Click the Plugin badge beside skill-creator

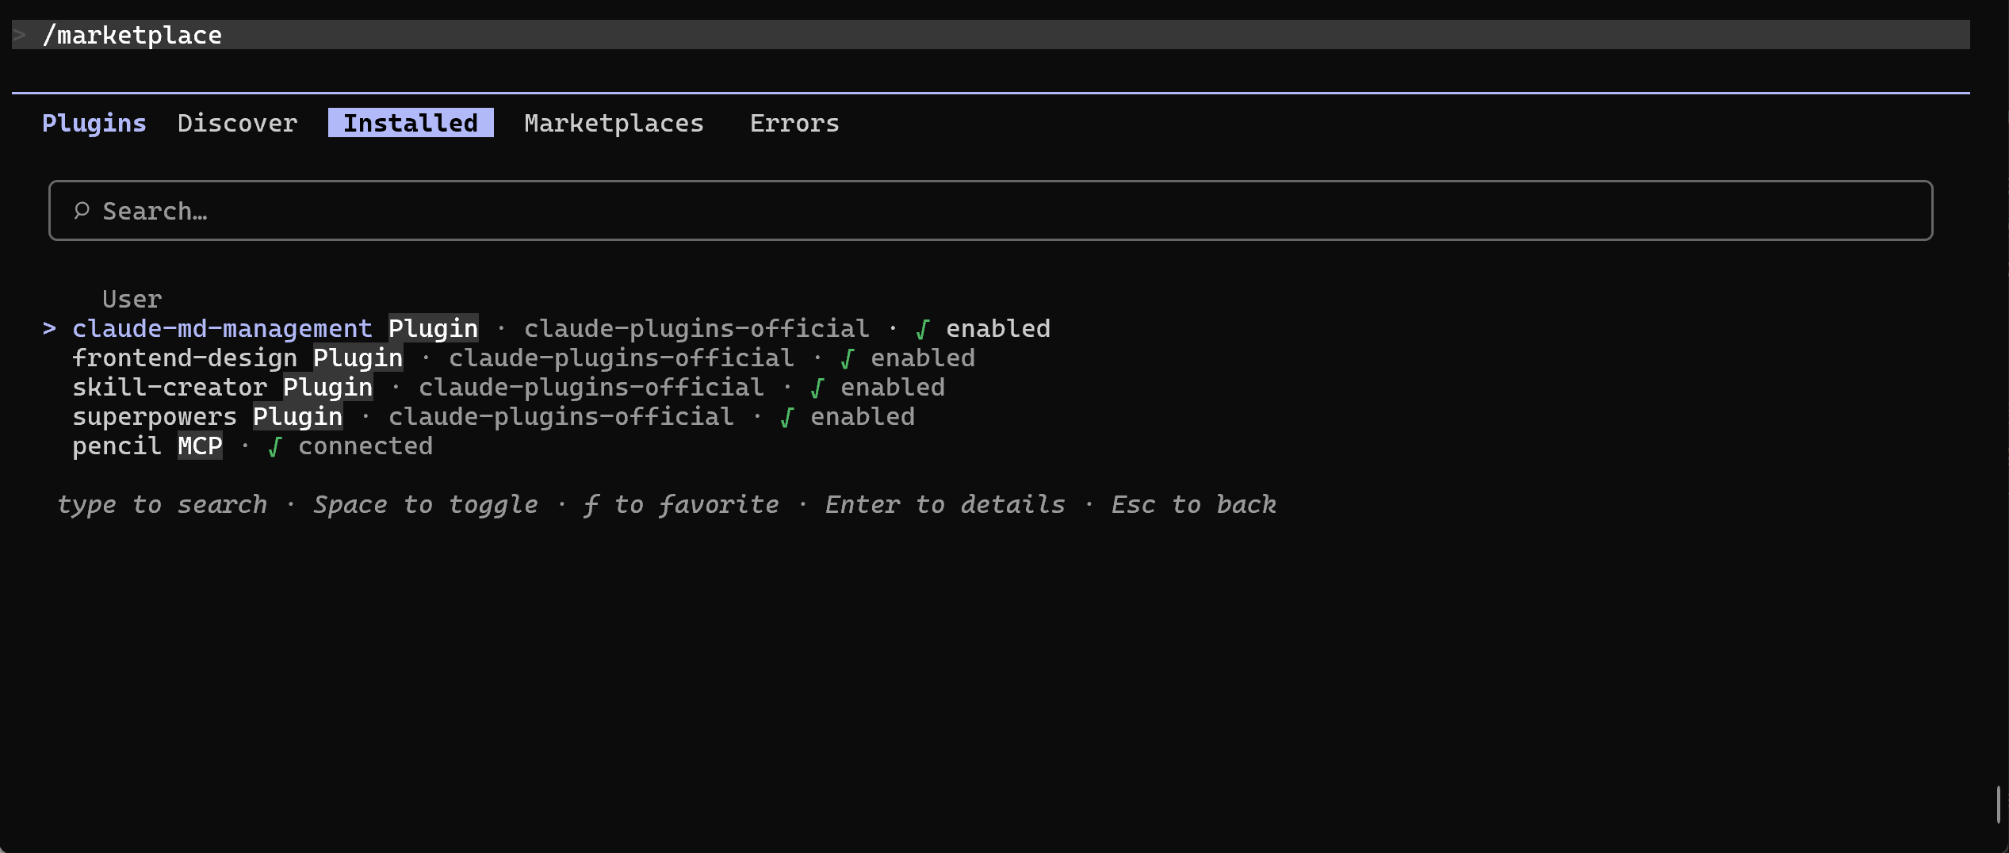[x=327, y=388]
